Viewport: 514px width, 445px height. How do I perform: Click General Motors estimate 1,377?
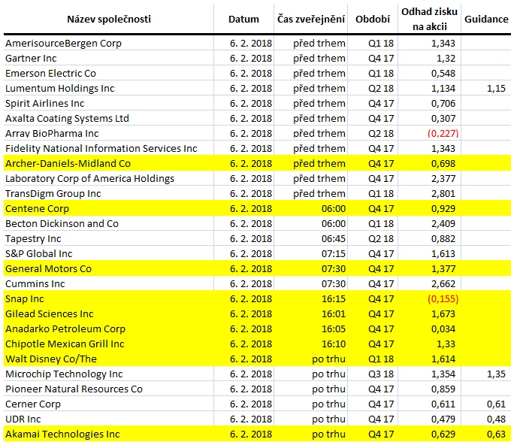point(443,269)
